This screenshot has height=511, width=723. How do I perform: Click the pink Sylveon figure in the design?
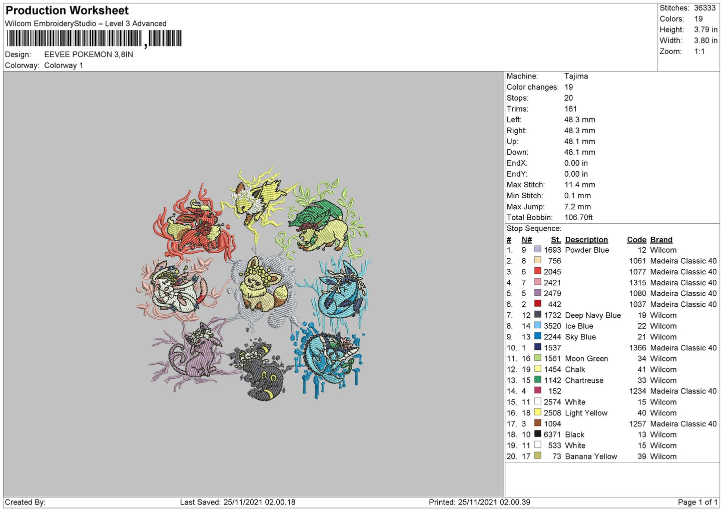point(178,288)
